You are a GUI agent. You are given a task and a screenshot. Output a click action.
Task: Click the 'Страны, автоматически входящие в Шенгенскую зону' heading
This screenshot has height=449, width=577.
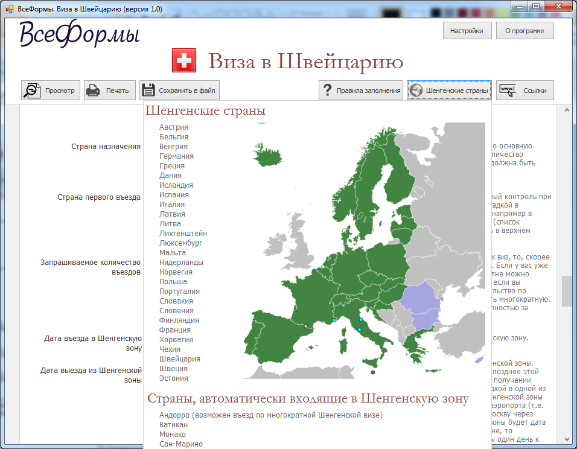tap(308, 398)
